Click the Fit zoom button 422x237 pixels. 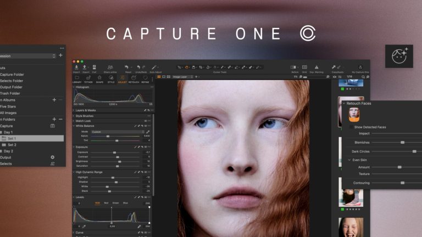pos(296,77)
